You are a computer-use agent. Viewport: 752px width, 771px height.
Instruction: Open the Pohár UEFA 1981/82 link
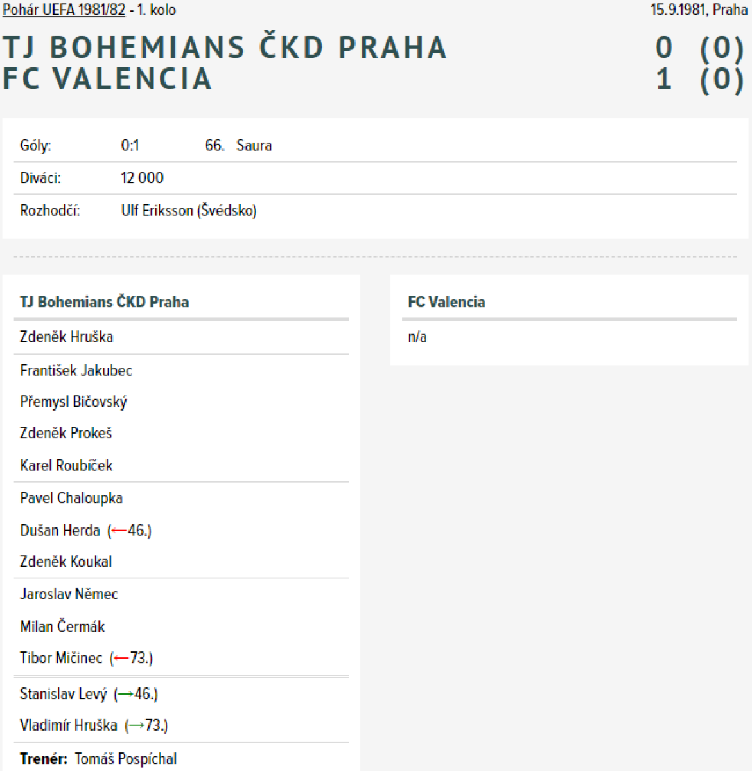pos(64,10)
